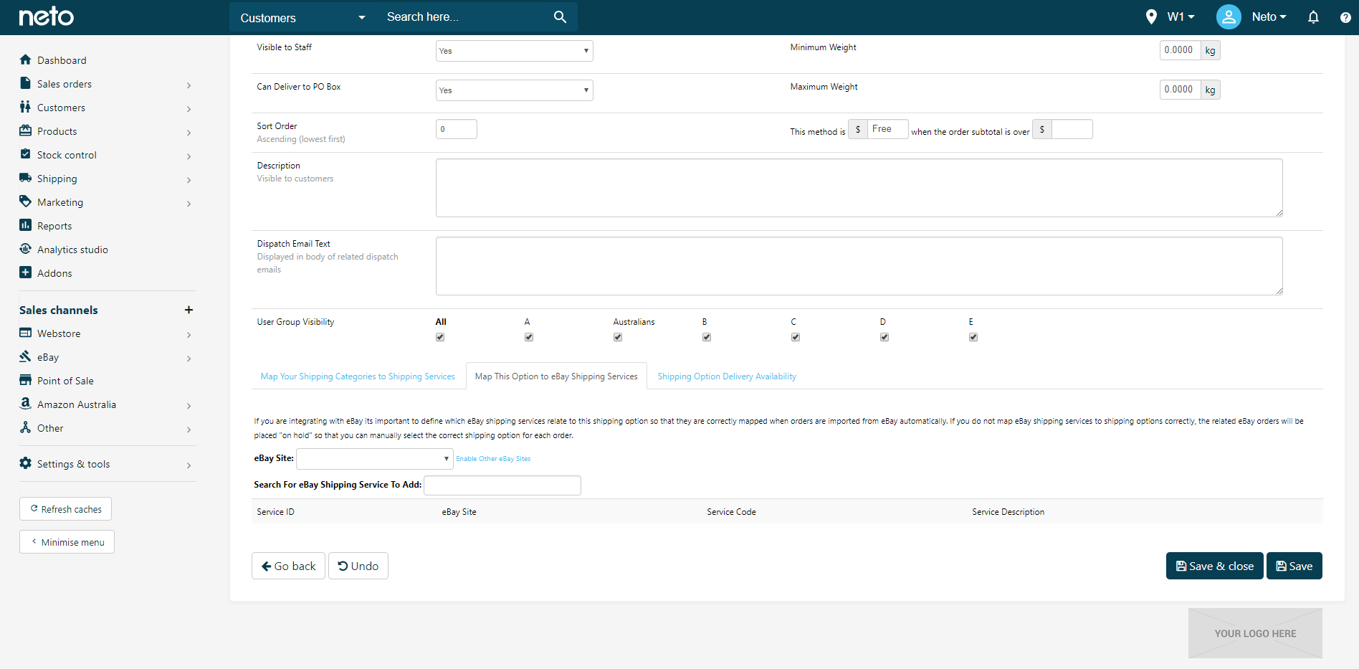
Task: Click the Point of Sale icon
Action: (26, 380)
